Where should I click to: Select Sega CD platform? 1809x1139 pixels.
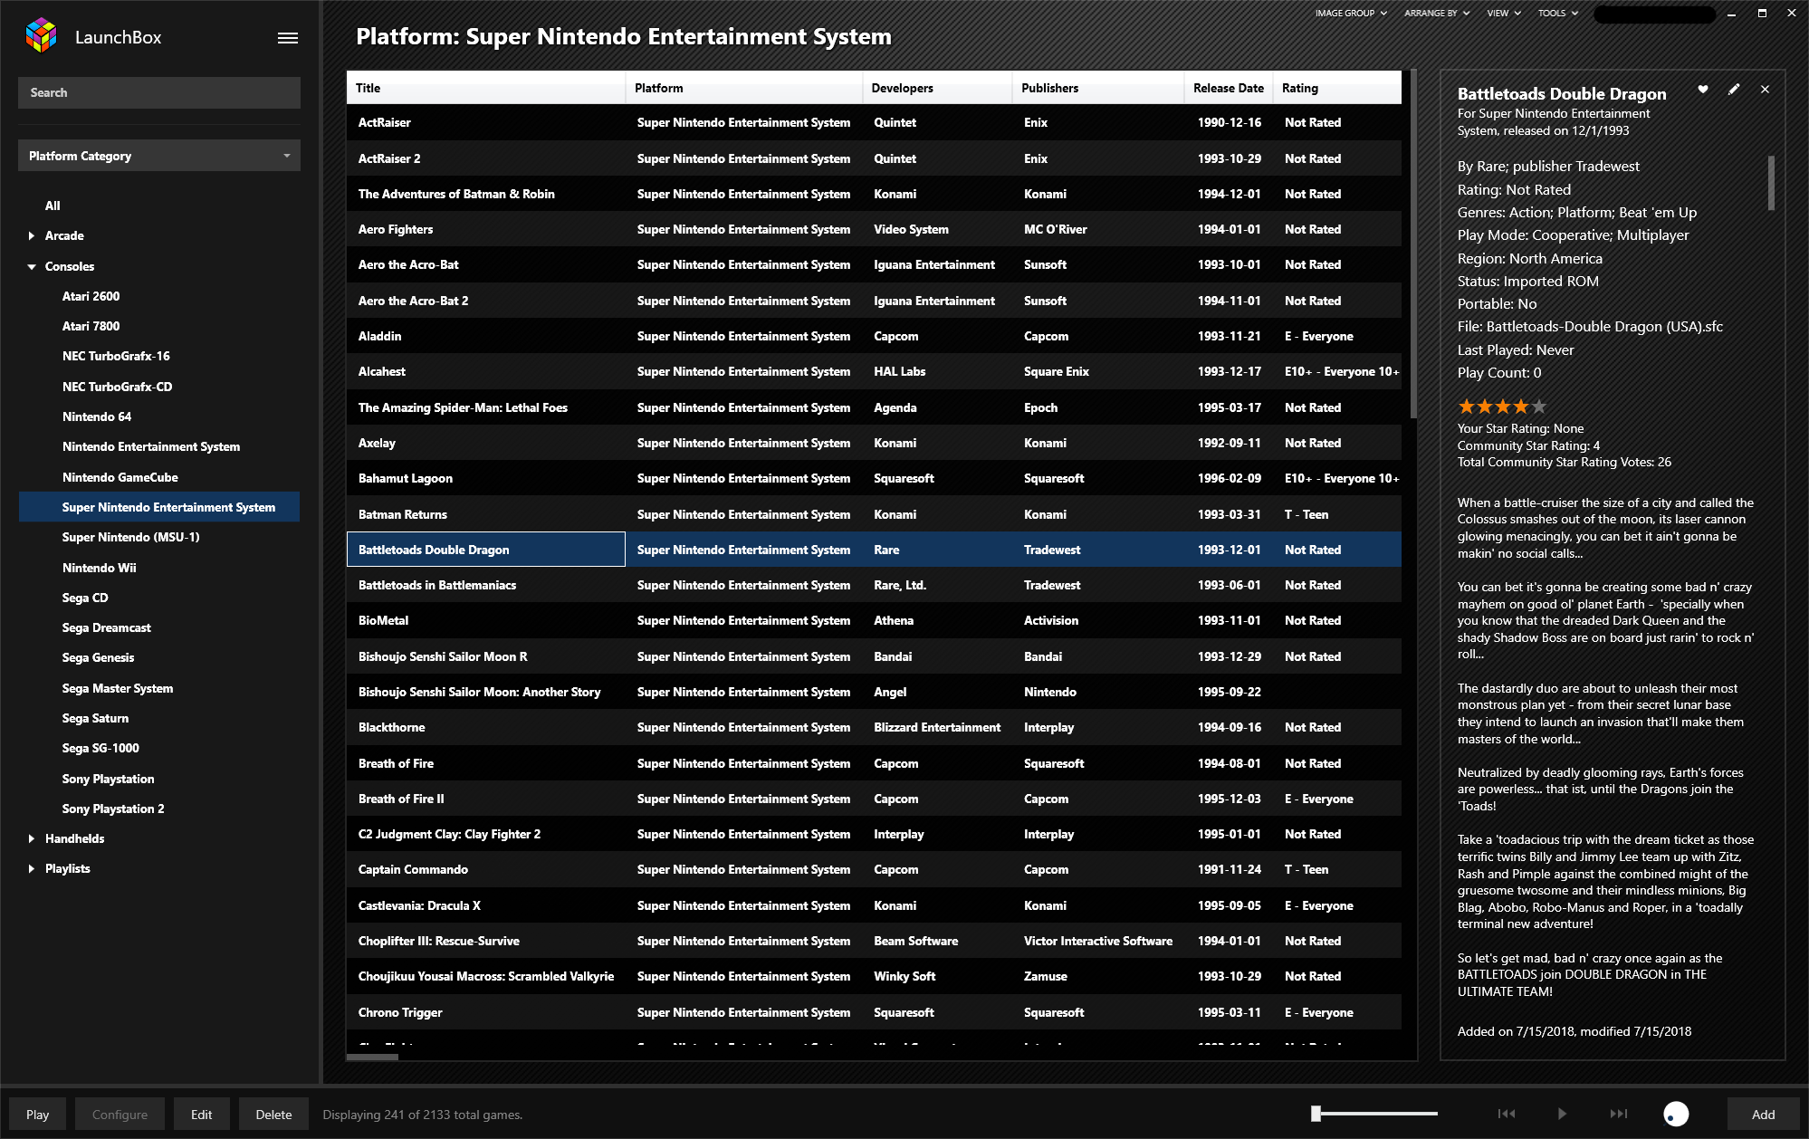(x=85, y=598)
